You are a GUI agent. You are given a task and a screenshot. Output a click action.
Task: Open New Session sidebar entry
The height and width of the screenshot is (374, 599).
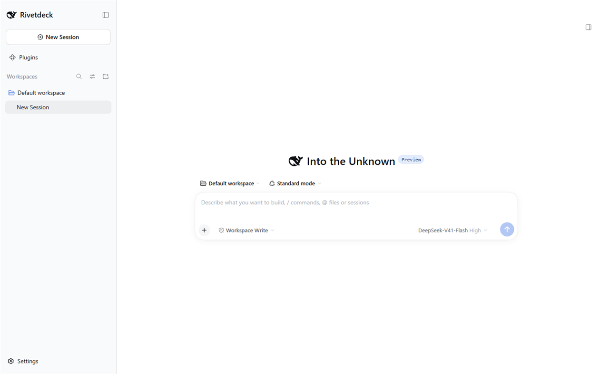pyautogui.click(x=58, y=107)
